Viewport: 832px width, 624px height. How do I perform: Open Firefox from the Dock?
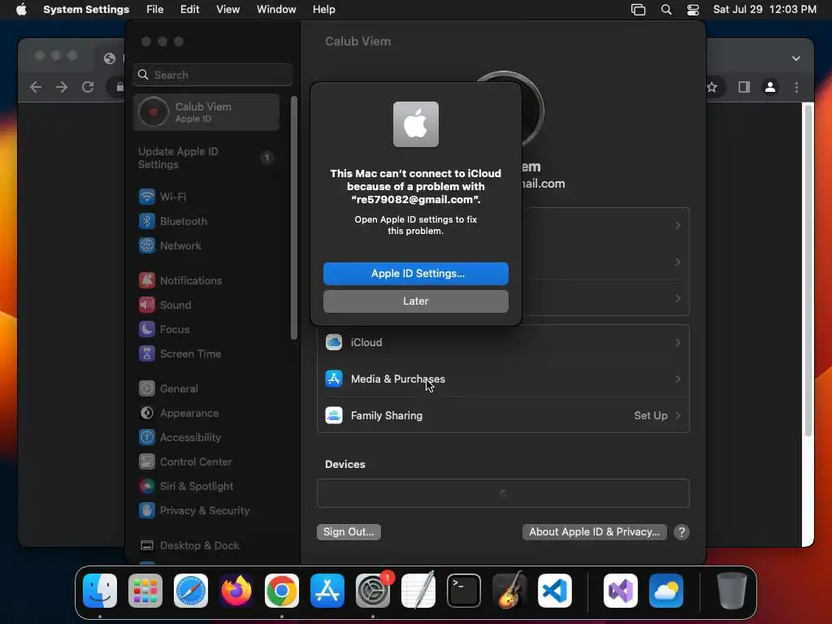(236, 591)
